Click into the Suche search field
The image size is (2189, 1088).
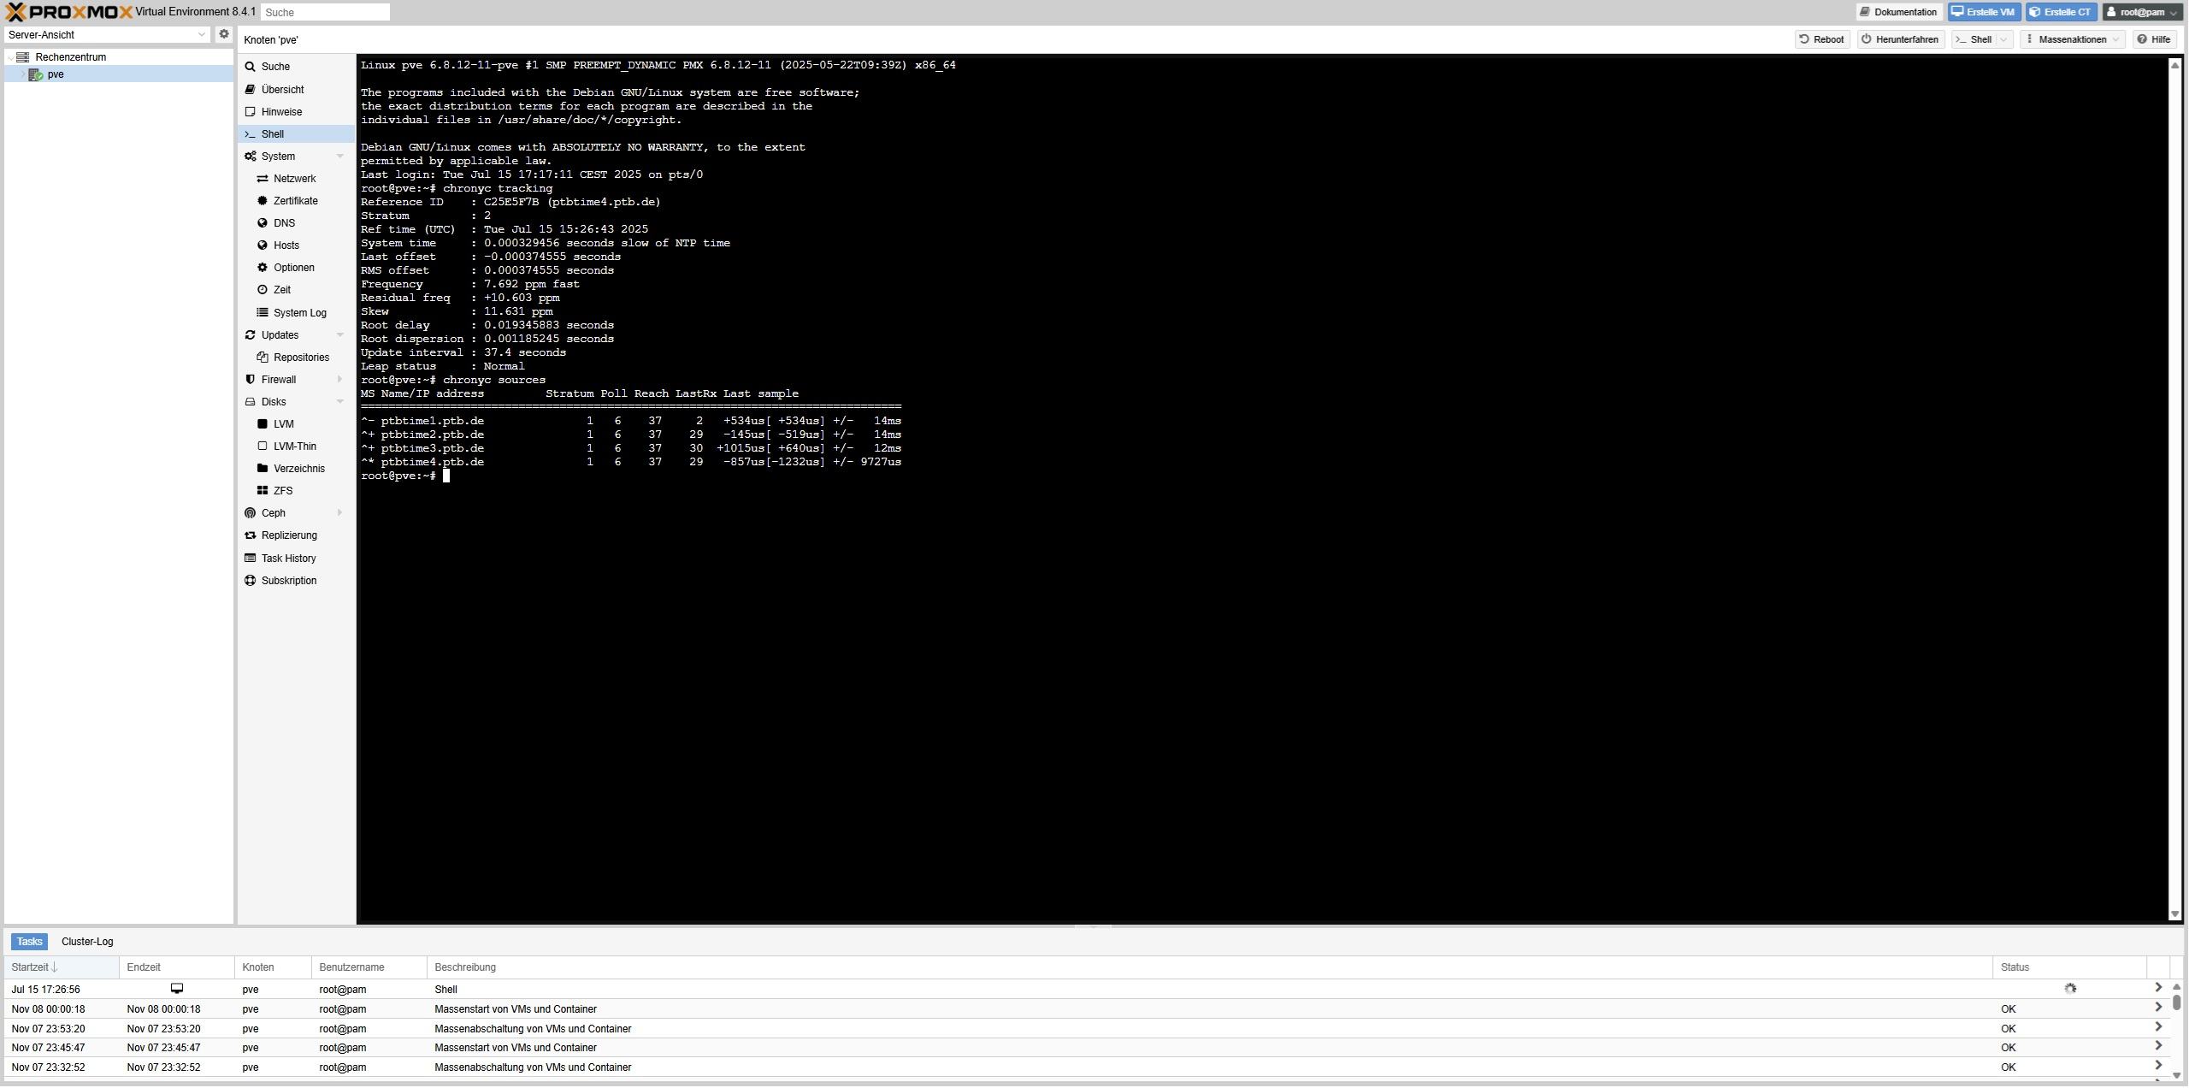tap(325, 13)
